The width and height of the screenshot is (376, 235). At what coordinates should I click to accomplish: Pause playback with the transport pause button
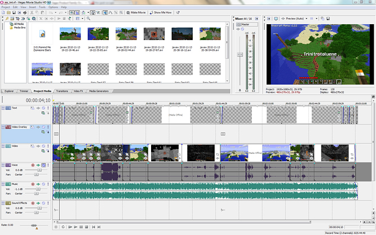click(81, 227)
